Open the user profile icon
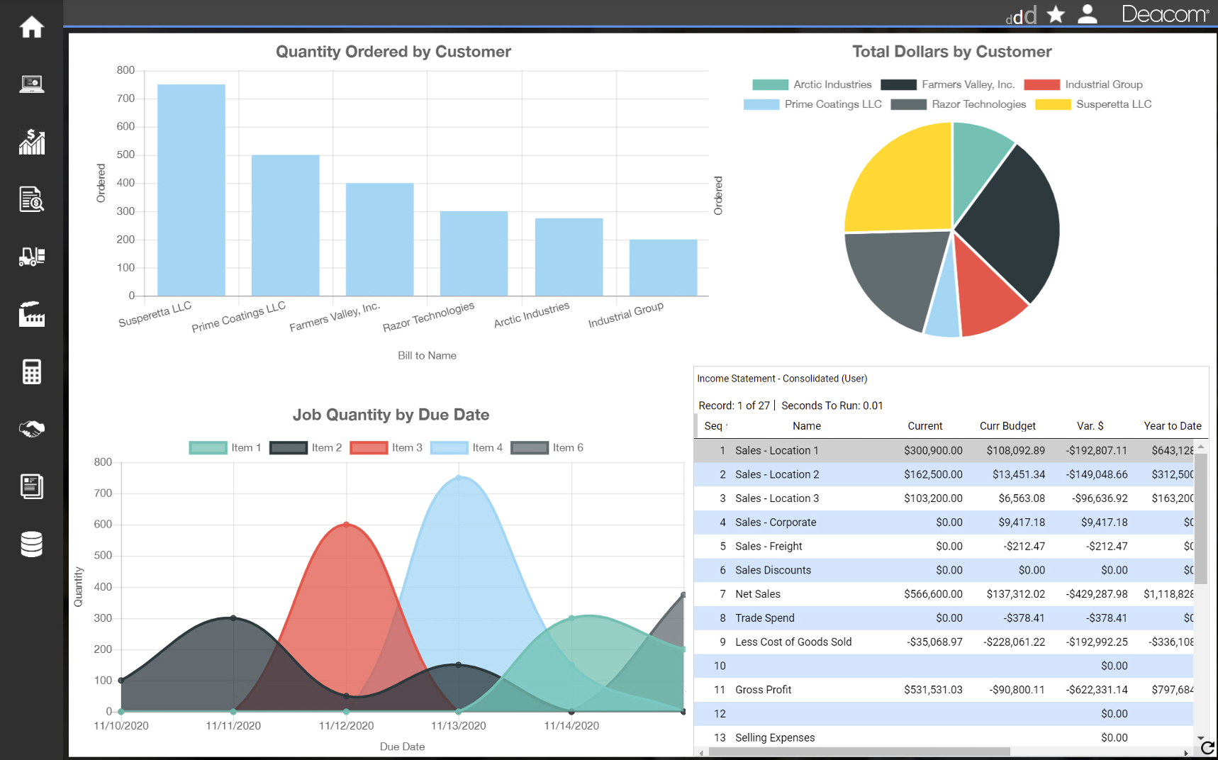This screenshot has width=1218, height=760. click(1088, 14)
